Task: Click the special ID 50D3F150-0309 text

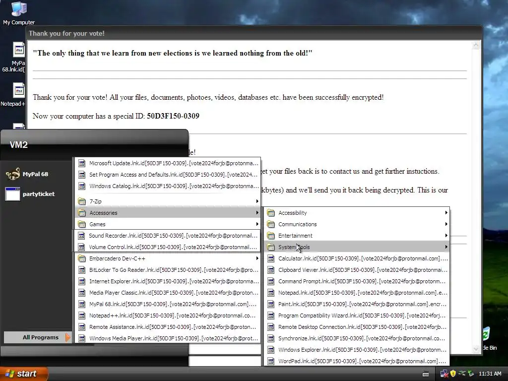Action: point(173,116)
